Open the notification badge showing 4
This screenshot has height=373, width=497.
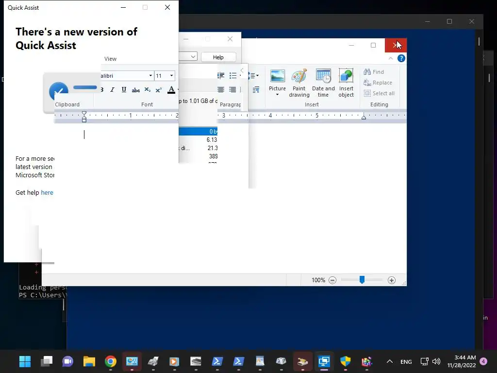(x=483, y=361)
